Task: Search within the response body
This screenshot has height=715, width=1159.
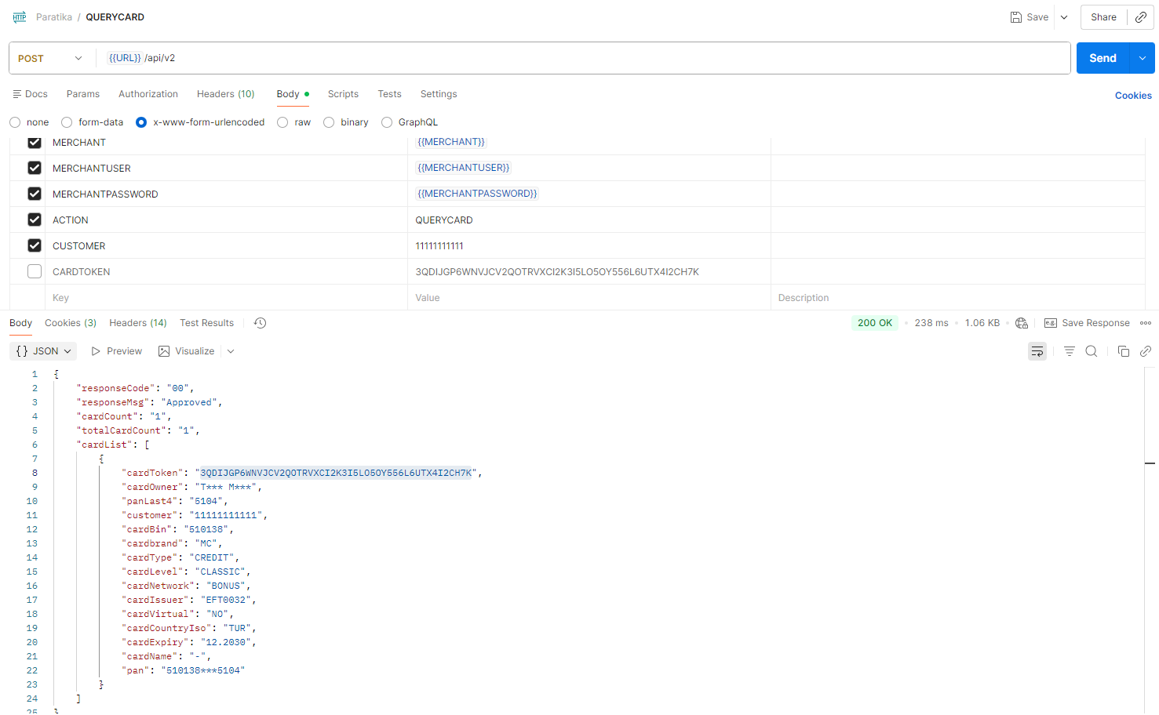Action: [1091, 351]
